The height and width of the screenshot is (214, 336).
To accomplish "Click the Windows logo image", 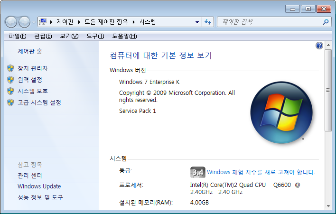I will 281,112.
